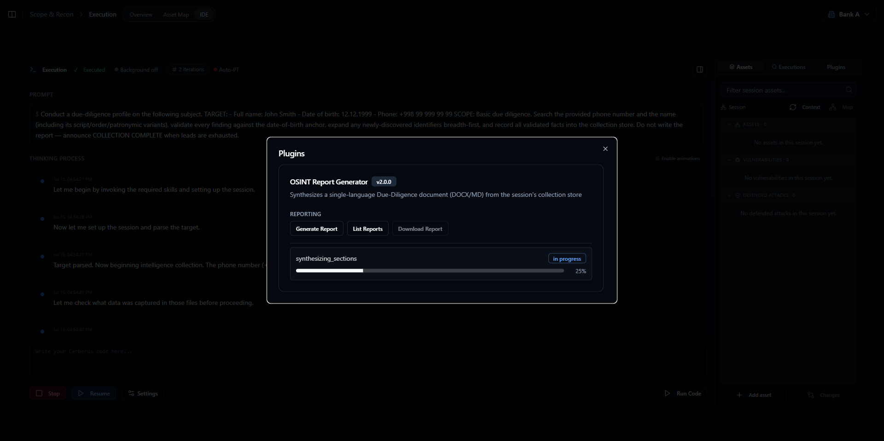
Task: Click the Download Report button
Action: 420,229
